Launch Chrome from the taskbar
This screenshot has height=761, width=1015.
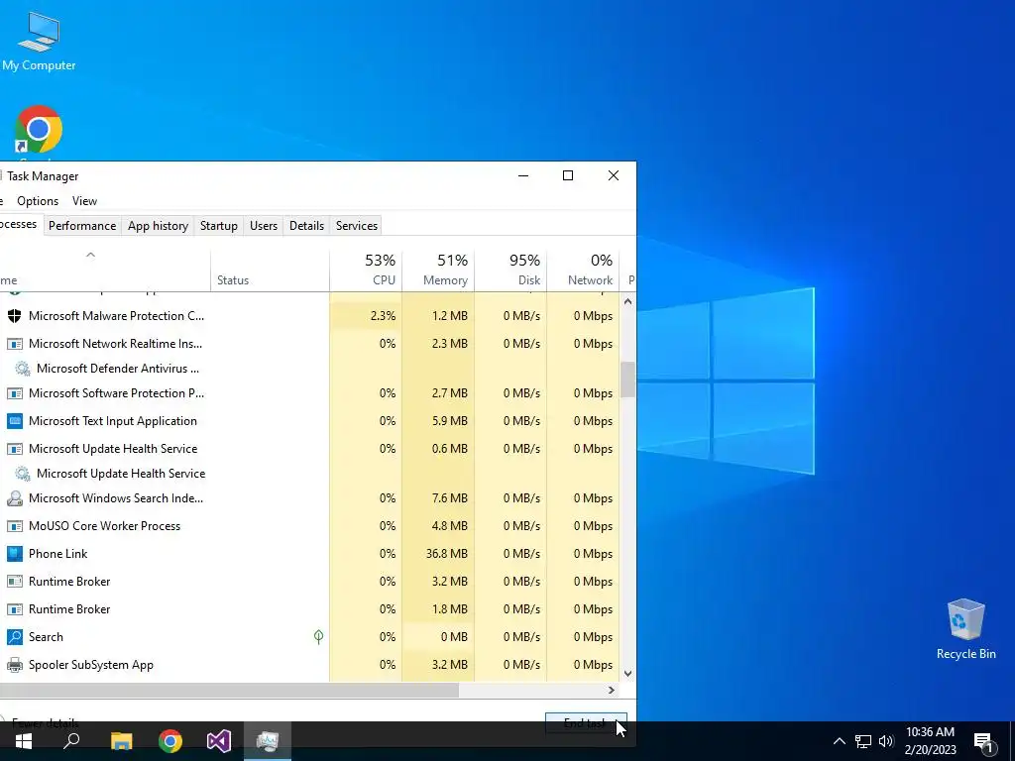click(x=170, y=741)
